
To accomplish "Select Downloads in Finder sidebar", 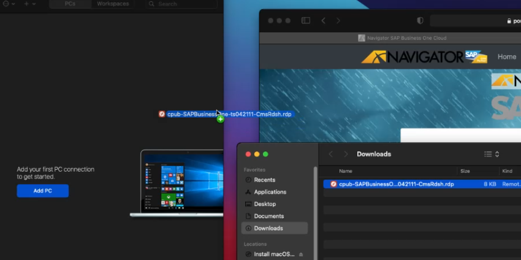I will (275, 228).
